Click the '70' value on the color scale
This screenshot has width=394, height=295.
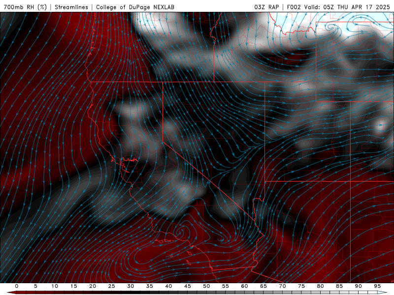pyautogui.click(x=282, y=286)
